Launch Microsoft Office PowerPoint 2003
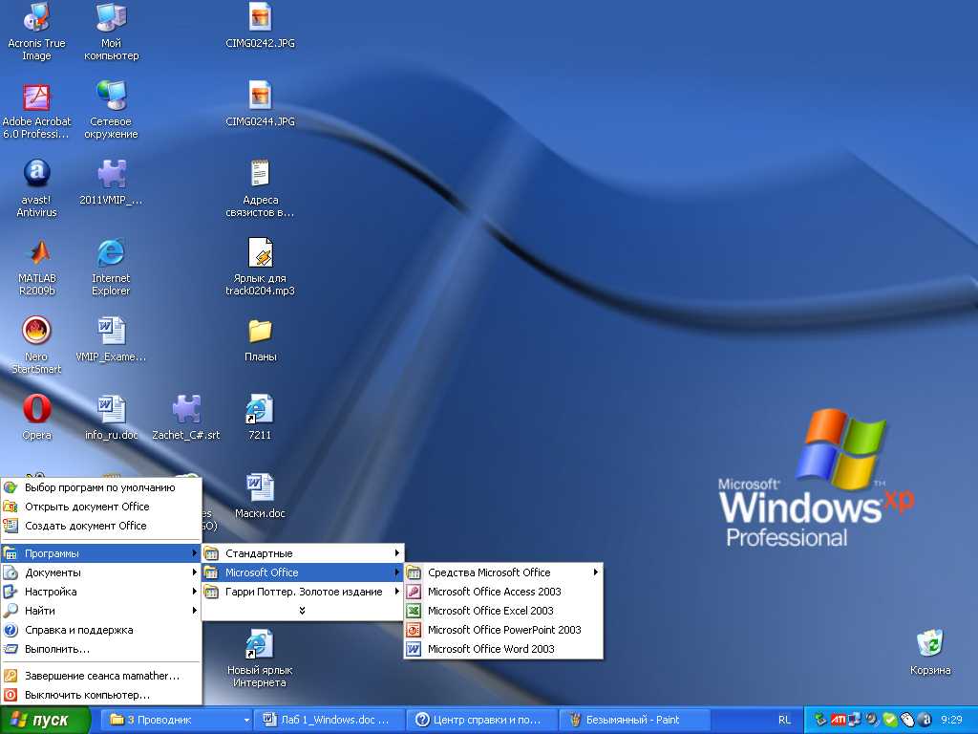The height and width of the screenshot is (734, 978). click(503, 630)
